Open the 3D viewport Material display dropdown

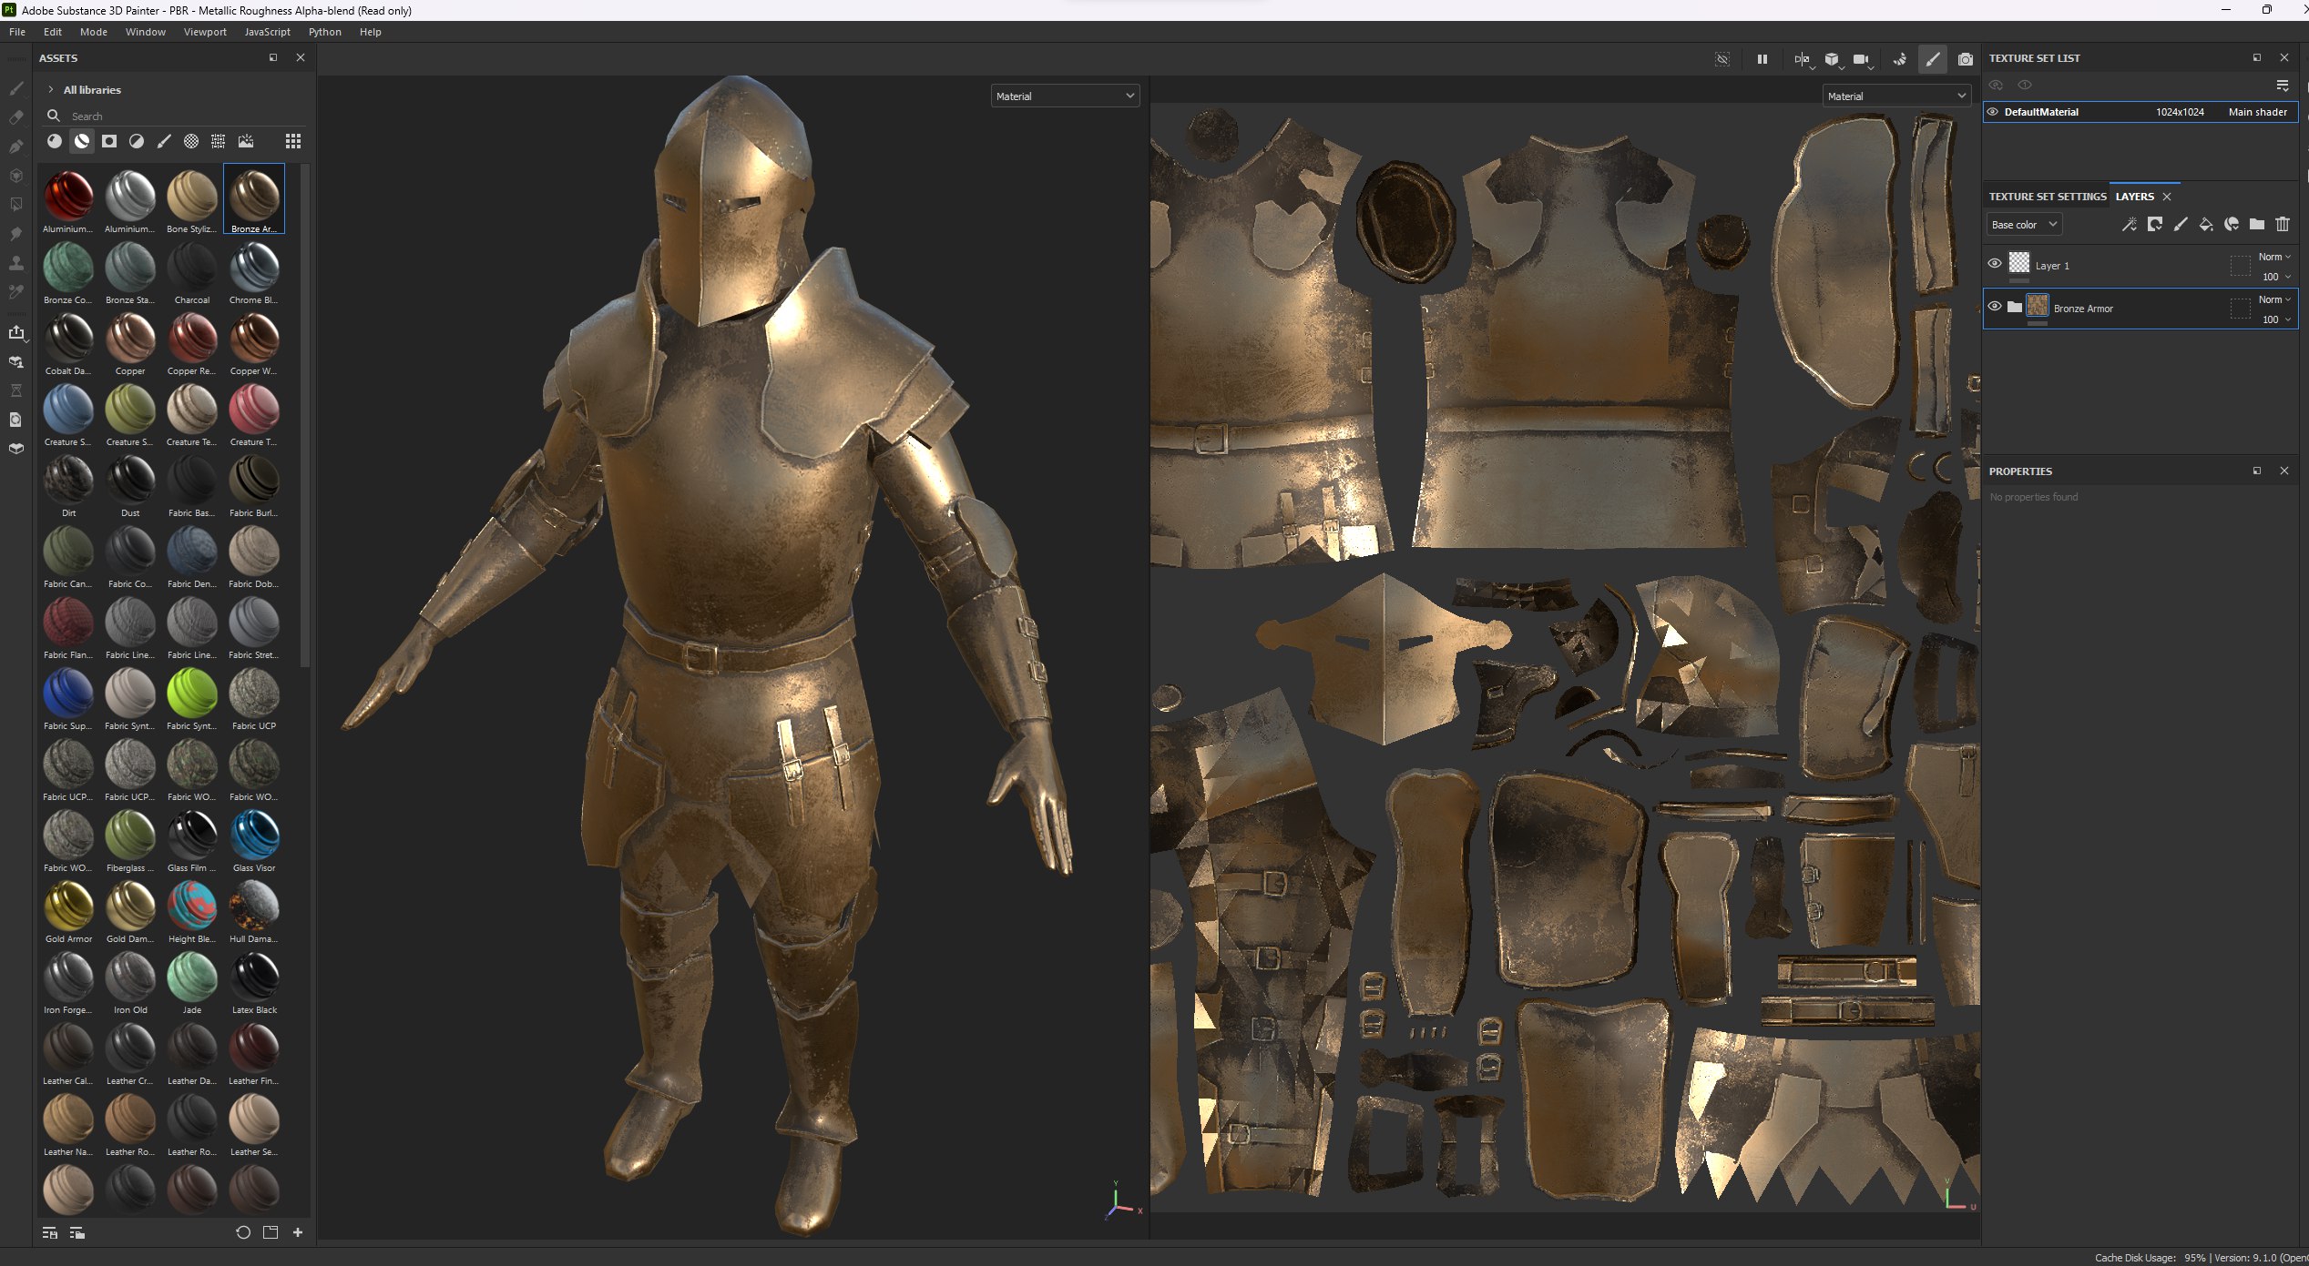pyautogui.click(x=1064, y=96)
